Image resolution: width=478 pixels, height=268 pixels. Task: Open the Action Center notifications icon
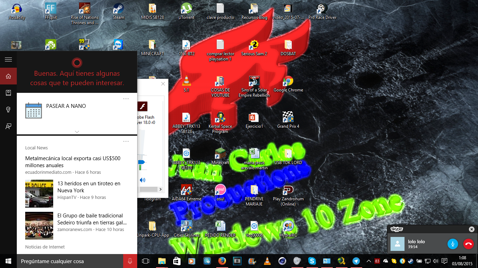coord(444,261)
